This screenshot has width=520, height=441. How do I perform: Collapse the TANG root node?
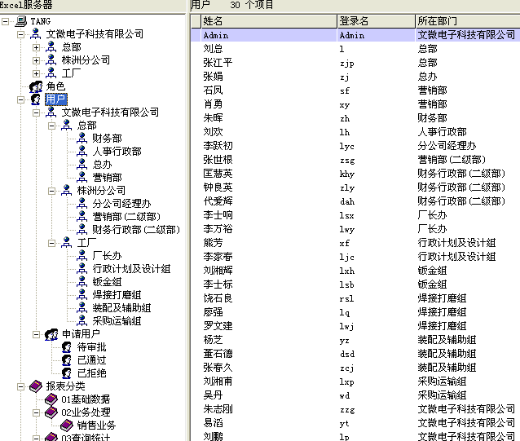tap(5, 21)
